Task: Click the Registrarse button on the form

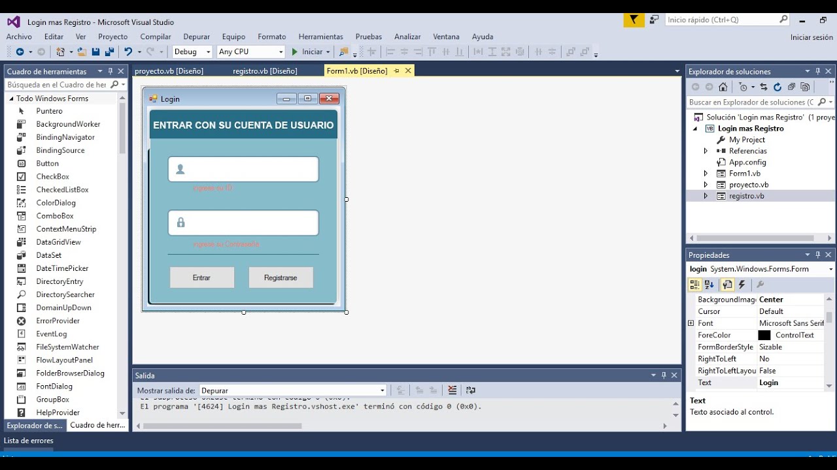Action: [281, 277]
